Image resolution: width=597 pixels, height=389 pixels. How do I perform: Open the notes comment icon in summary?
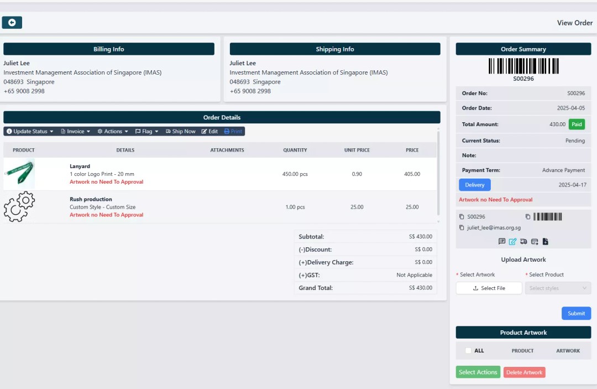click(x=502, y=242)
